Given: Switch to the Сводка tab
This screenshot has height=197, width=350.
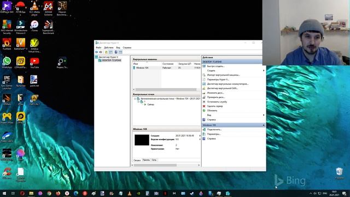Looking at the screenshot, I should (x=137, y=160).
